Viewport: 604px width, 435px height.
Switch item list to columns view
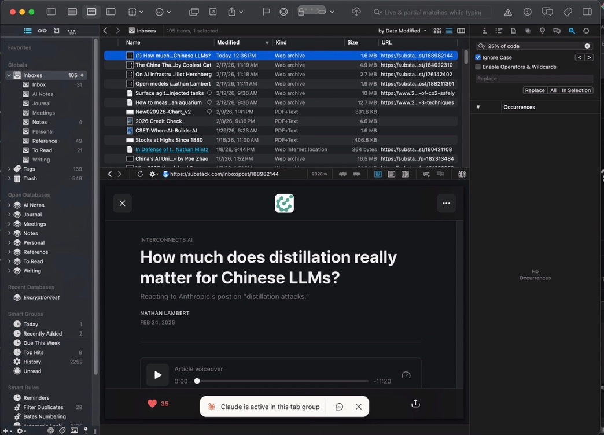pos(461,31)
